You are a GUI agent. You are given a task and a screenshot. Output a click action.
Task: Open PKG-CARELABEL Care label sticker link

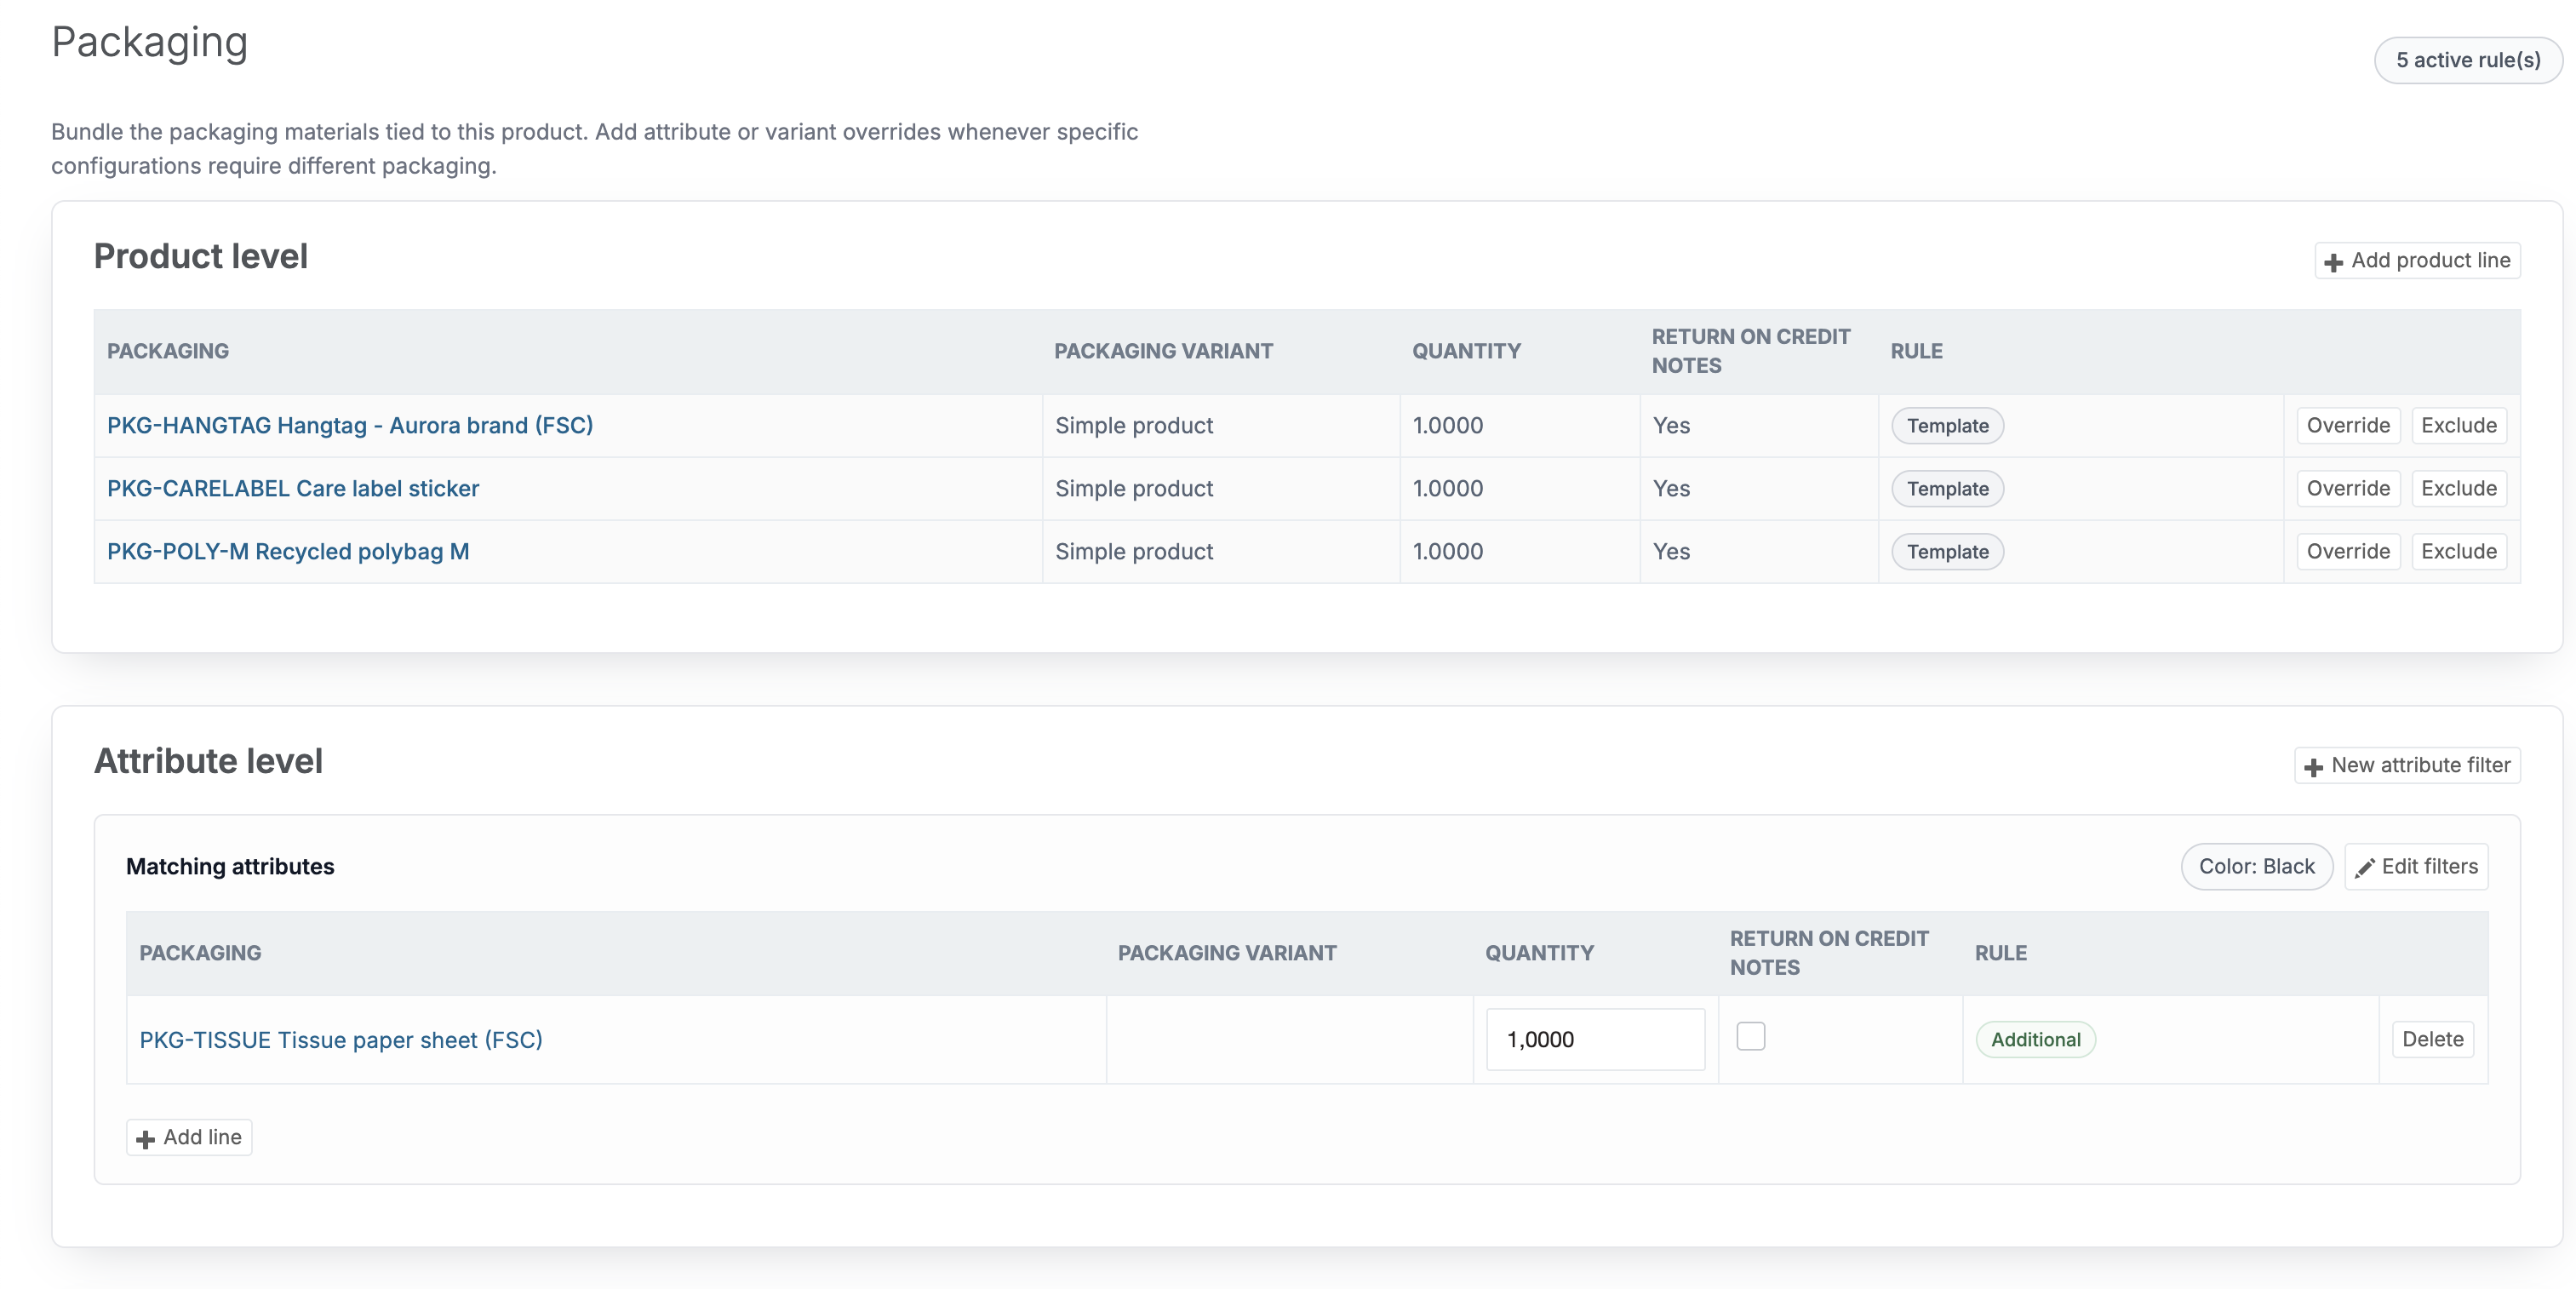pyautogui.click(x=293, y=488)
